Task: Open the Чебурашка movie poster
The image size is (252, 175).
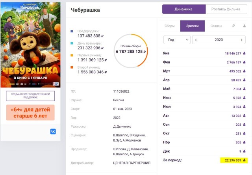Action: [x=30, y=45]
